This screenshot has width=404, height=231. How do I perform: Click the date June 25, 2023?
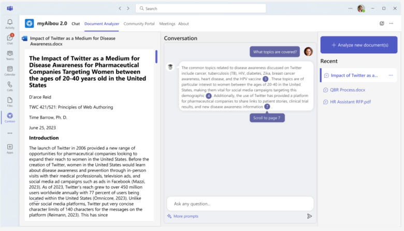coord(42,128)
